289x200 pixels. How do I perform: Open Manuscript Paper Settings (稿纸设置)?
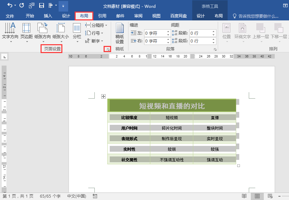(120, 33)
